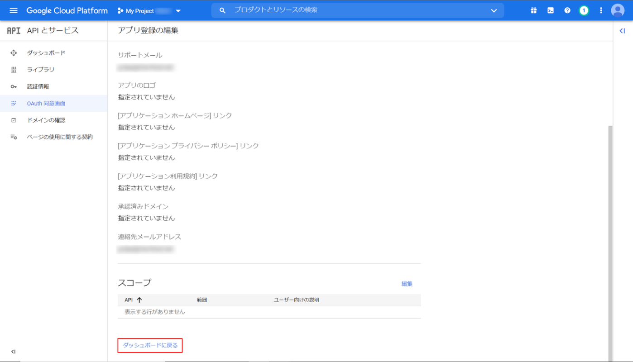Click the dashboard icon in sidebar

[14, 53]
